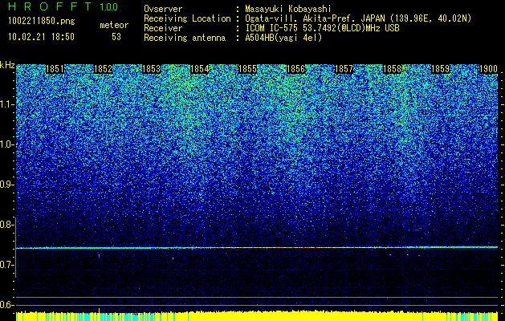The image size is (505, 321).
Task: Click the 1851 time marker
Action: coord(55,69)
